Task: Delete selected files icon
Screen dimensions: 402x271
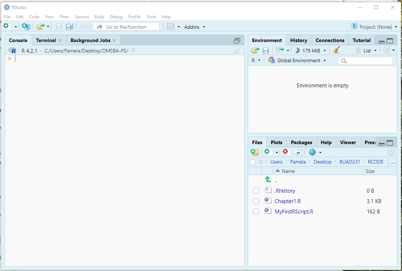Action: coord(286,152)
